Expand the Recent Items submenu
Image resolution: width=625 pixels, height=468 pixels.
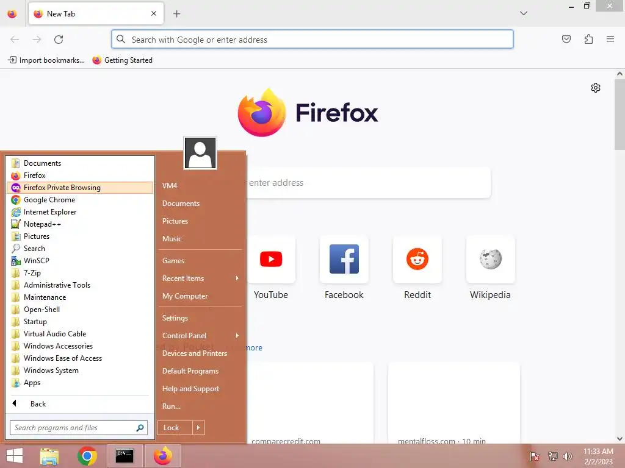(200, 278)
